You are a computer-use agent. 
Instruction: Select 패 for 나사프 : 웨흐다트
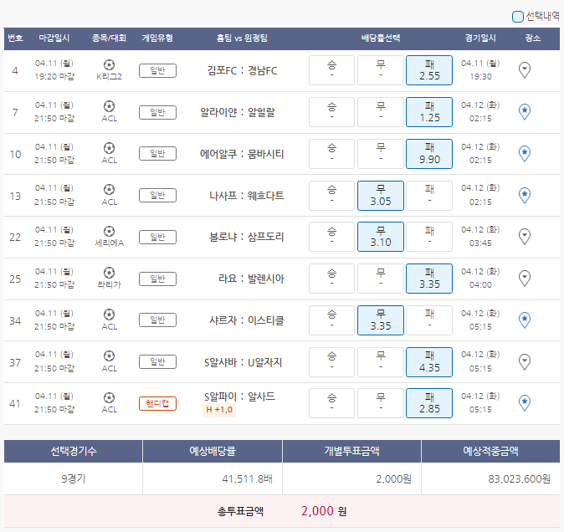(429, 196)
